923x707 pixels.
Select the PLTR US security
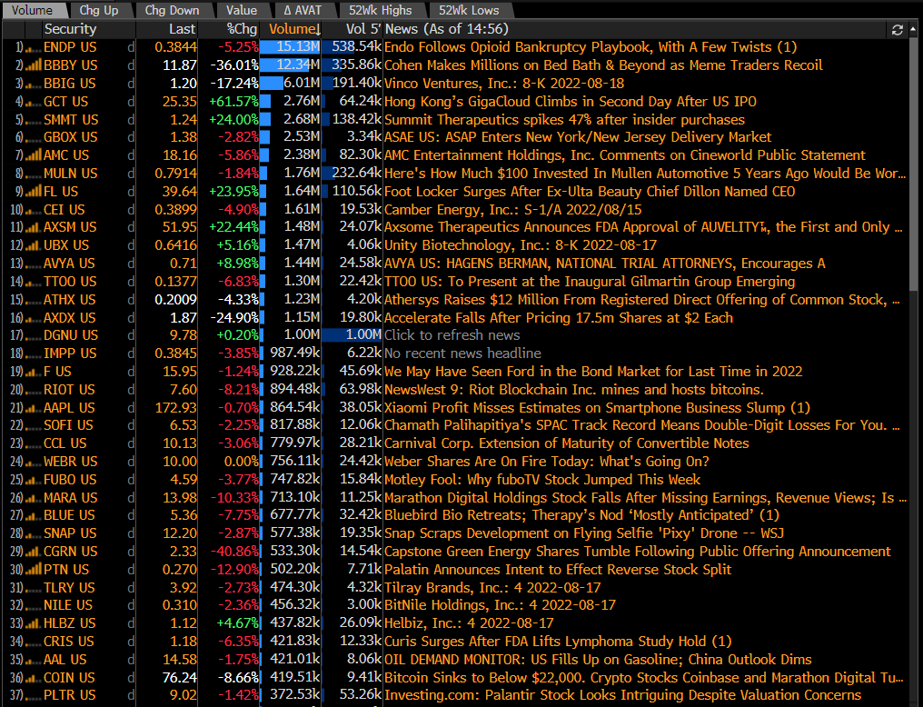pos(69,696)
